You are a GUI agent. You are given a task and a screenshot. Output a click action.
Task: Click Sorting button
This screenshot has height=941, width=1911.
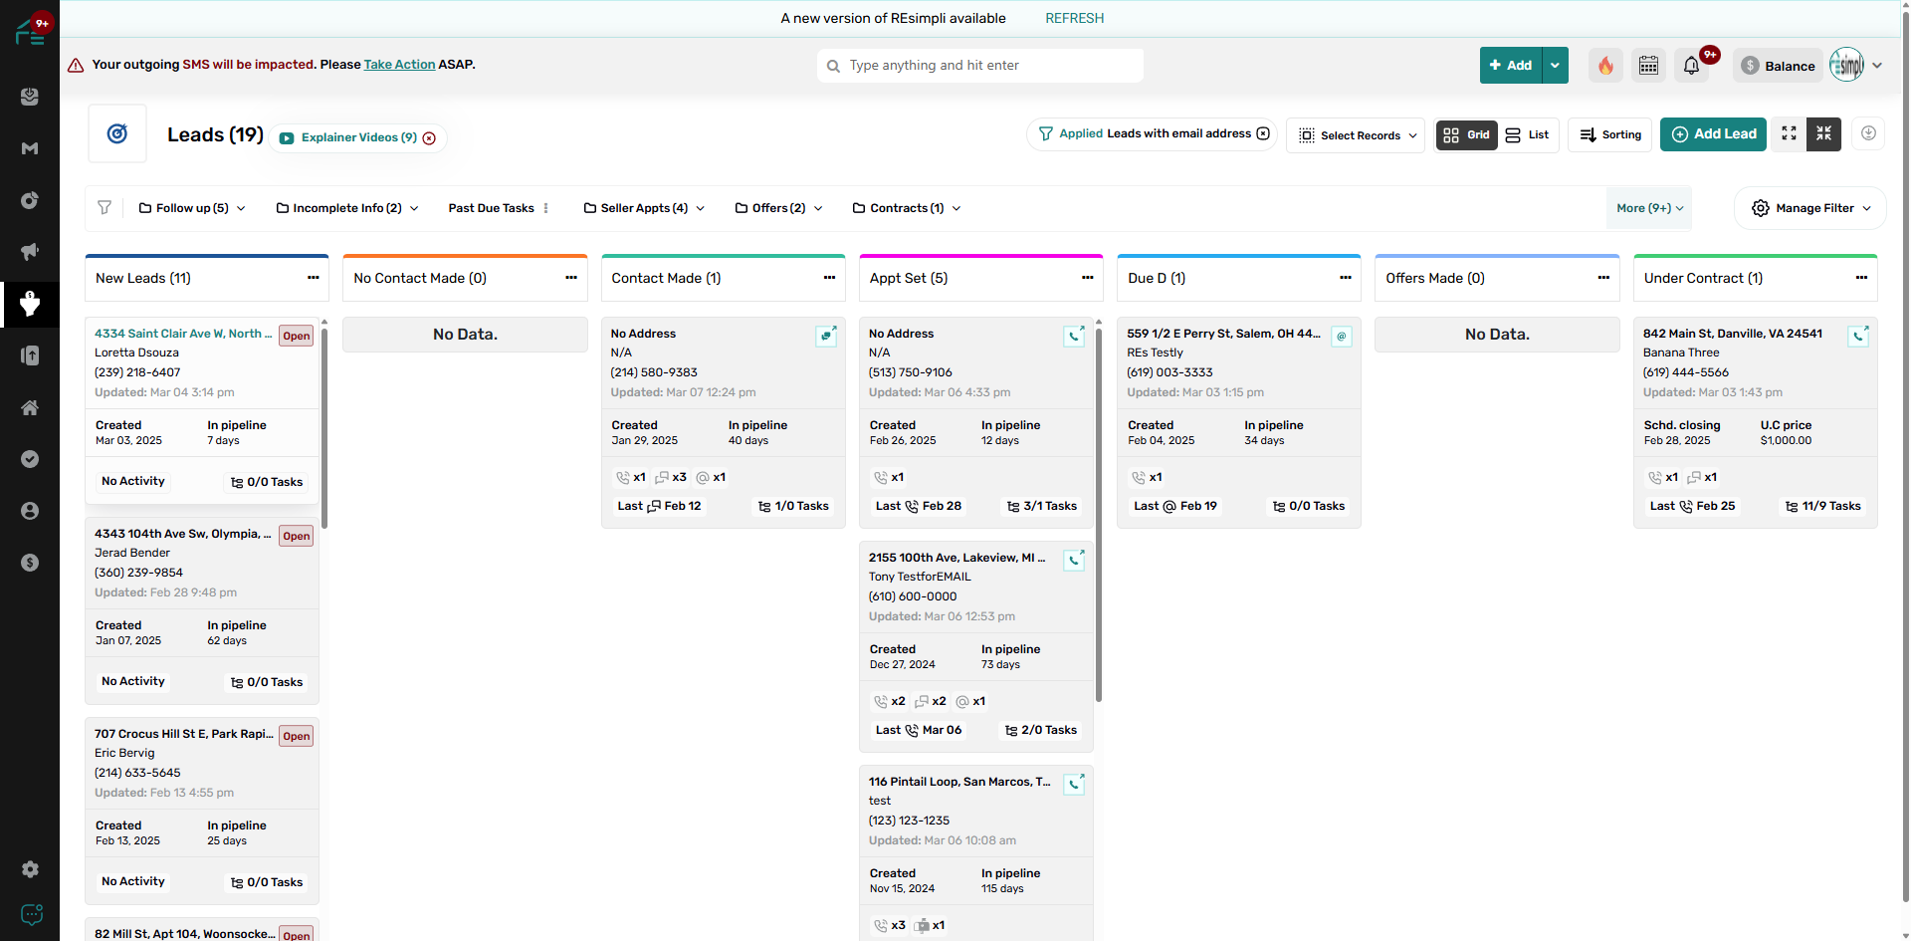(1610, 134)
